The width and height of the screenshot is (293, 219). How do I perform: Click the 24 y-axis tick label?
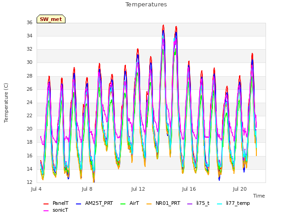(29, 102)
